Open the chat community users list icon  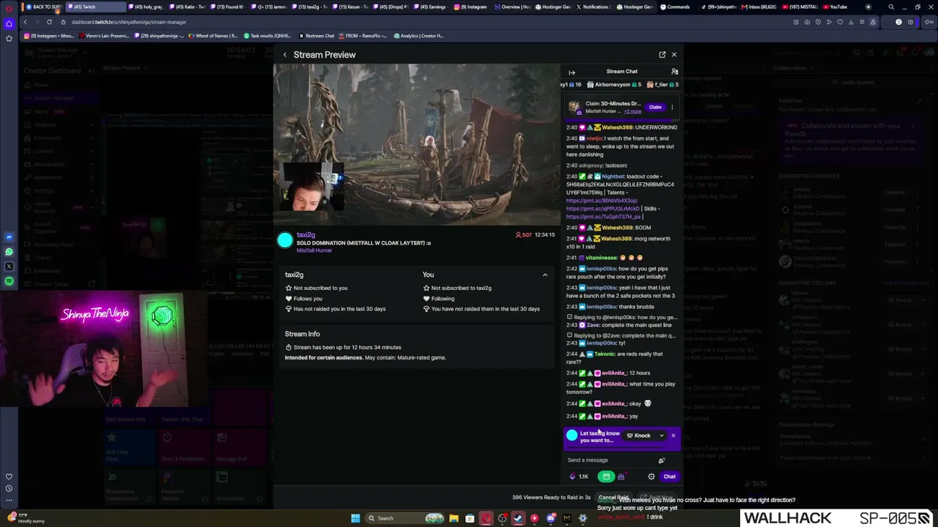(674, 72)
